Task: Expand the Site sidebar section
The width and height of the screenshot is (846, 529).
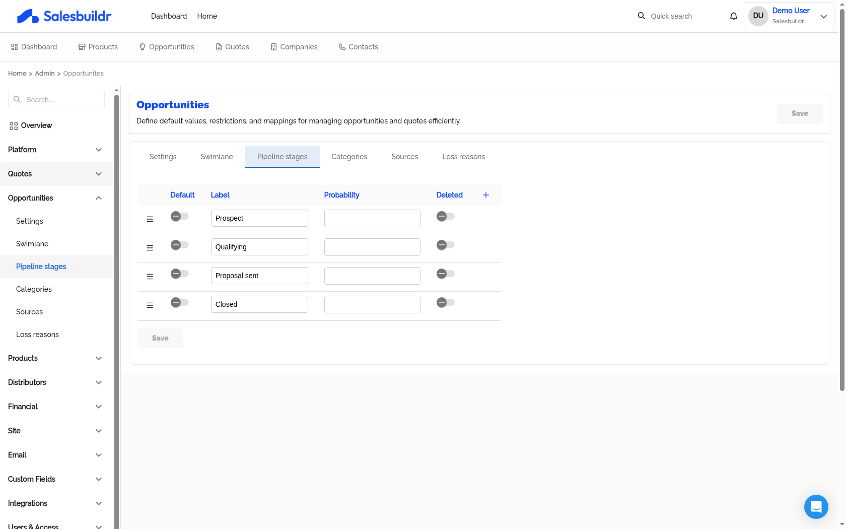Action: click(55, 431)
